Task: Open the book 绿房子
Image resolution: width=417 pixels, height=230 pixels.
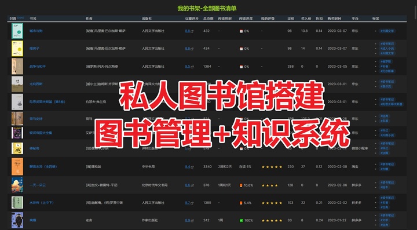Action: 34,49
